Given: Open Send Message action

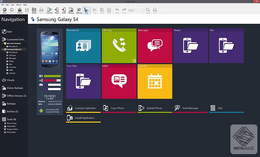Looking at the screenshot, I should tap(190, 108).
